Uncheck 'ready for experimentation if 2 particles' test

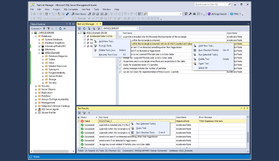pyautogui.click(x=120, y=65)
